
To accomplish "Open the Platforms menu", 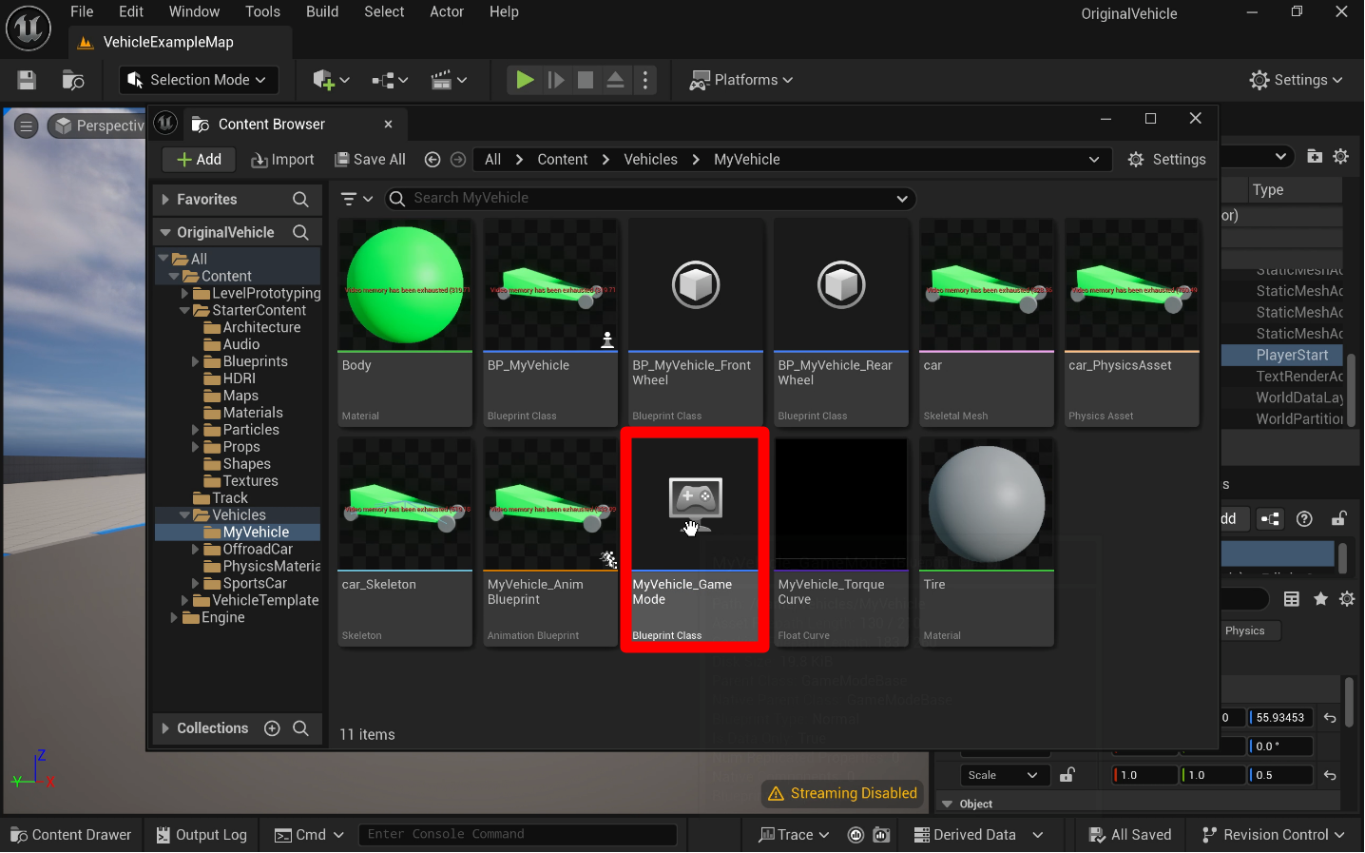I will click(x=741, y=80).
